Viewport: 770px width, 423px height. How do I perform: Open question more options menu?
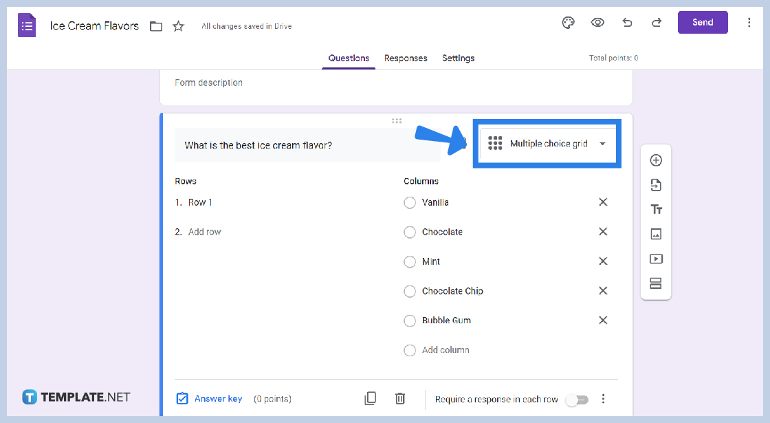pos(604,399)
